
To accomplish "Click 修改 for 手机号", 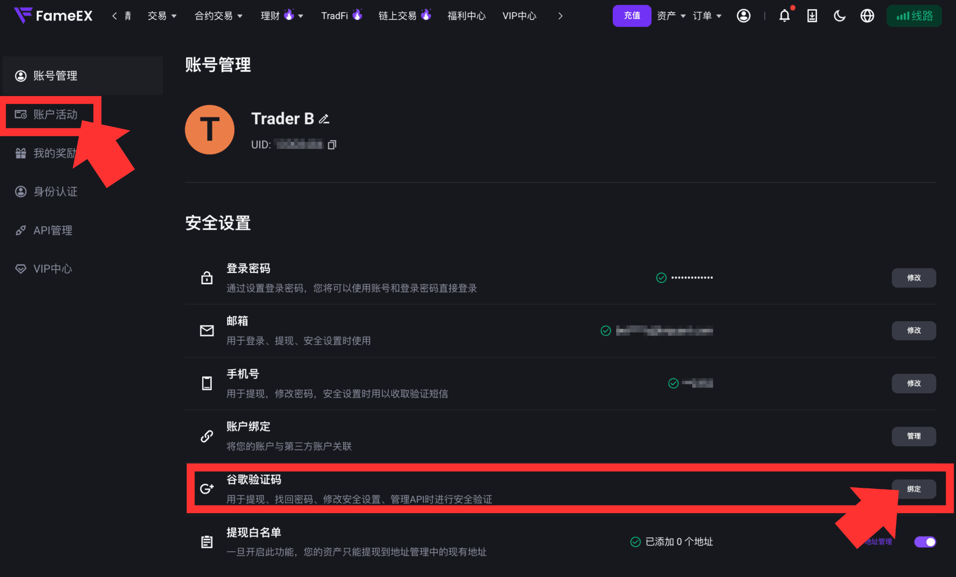I will 914,383.
